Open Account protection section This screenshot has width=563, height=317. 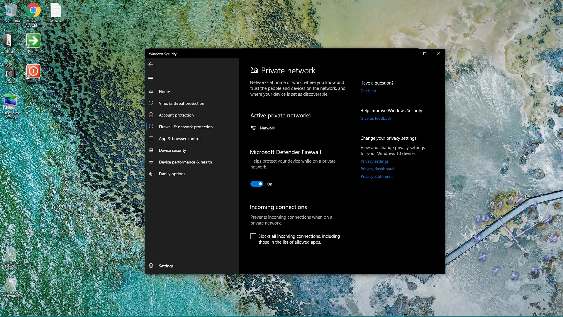(192, 115)
